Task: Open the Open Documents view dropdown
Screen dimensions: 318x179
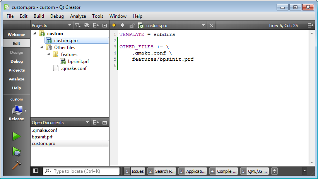Action: [87, 123]
